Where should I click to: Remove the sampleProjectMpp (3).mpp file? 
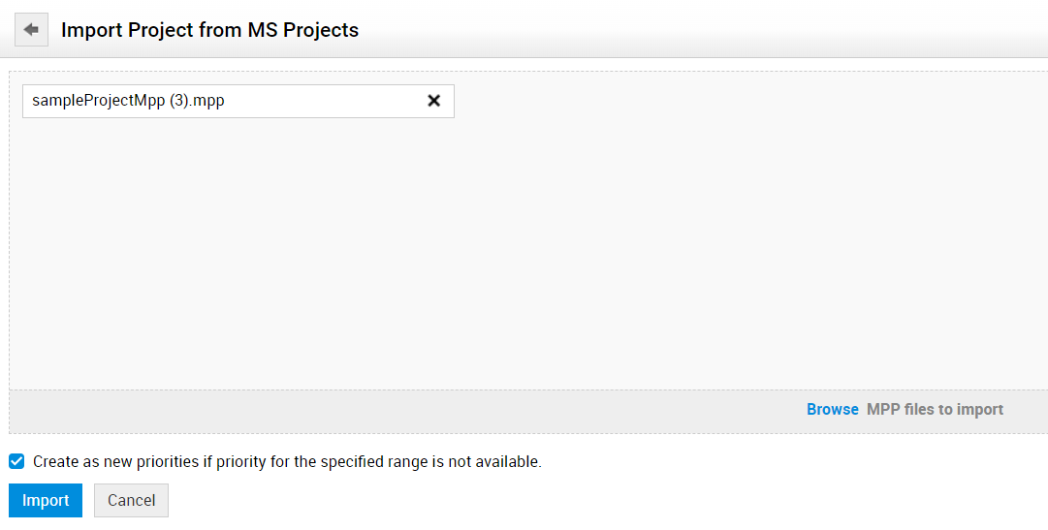[434, 101]
